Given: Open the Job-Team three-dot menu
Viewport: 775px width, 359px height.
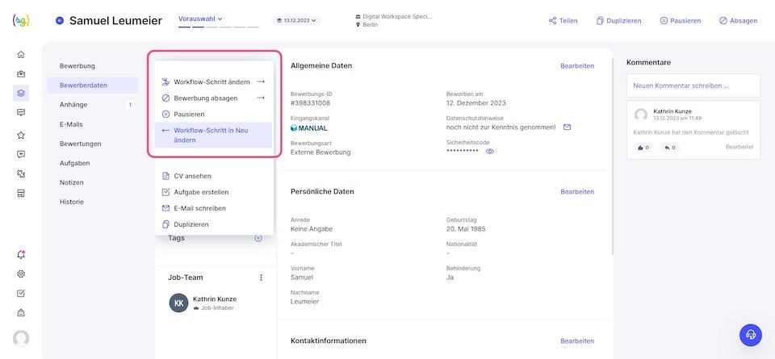Looking at the screenshot, I should pos(261,278).
